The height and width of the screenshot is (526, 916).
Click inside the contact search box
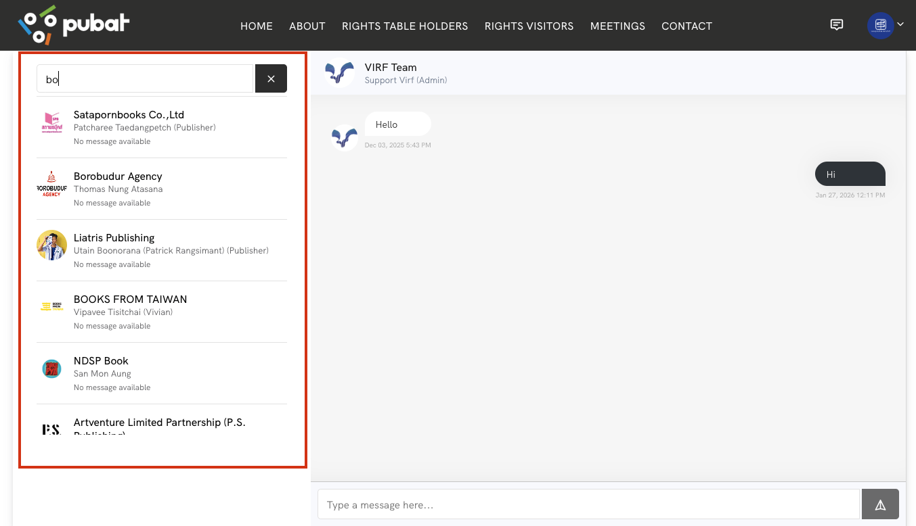(x=144, y=78)
